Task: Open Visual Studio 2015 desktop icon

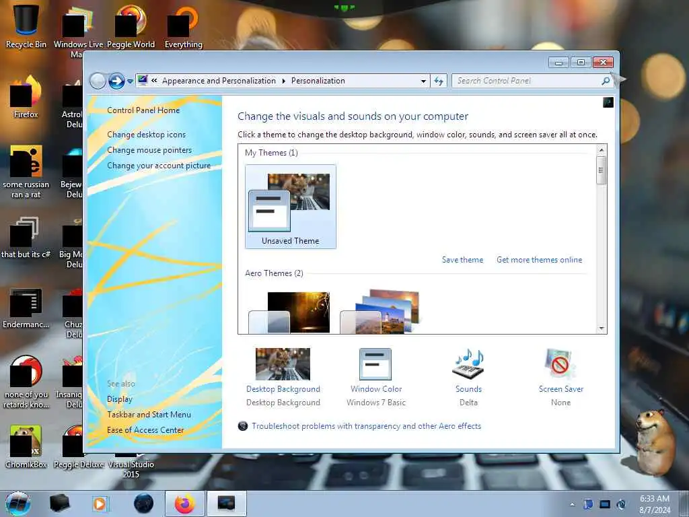Action: (x=131, y=469)
